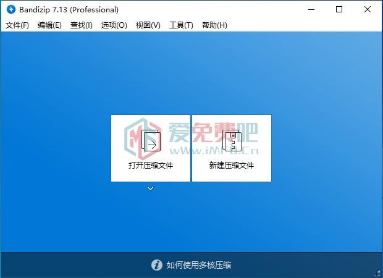This screenshot has width=383, height=278.
Task: Open the 查找(I) menu
Action: [82, 25]
